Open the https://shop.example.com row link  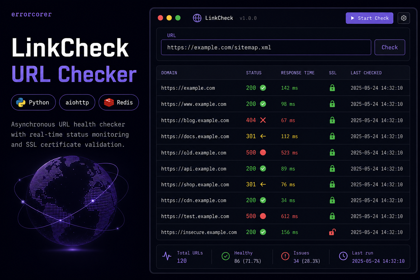pyautogui.click(x=195, y=185)
